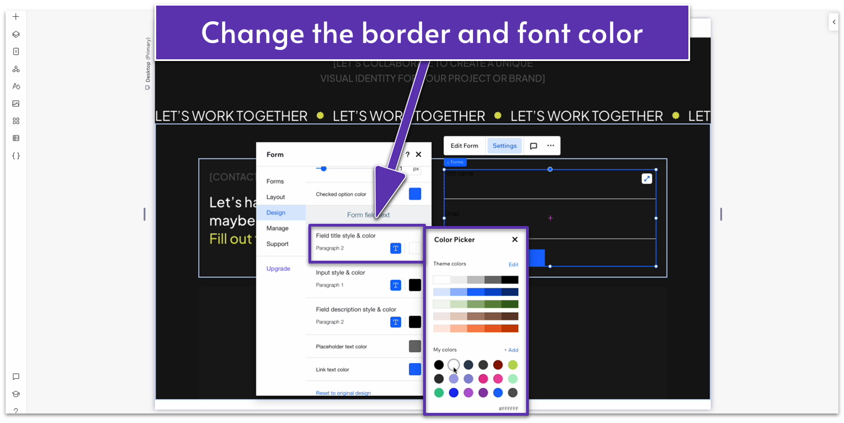Click the Forms breadcrumb tag above the form
This screenshot has height=423, width=844.
tap(455, 162)
